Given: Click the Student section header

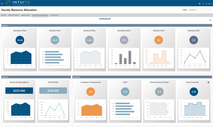Looking at the screenshot, I should click(107, 26).
